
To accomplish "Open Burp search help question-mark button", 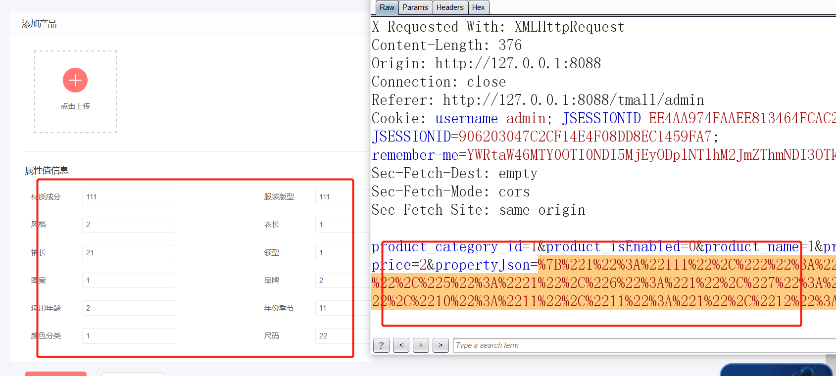I will [x=381, y=345].
